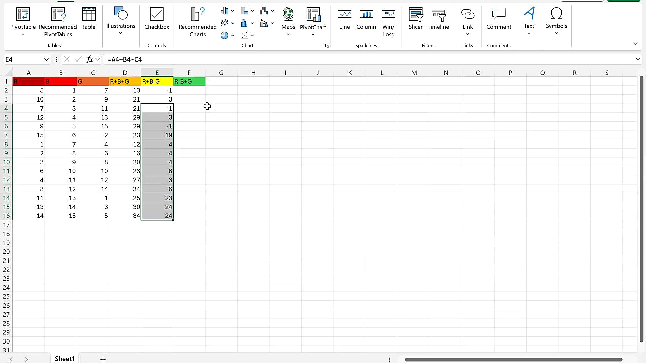Click the horizontal scrollbar
This screenshot has height=363, width=646.
pyautogui.click(x=514, y=359)
